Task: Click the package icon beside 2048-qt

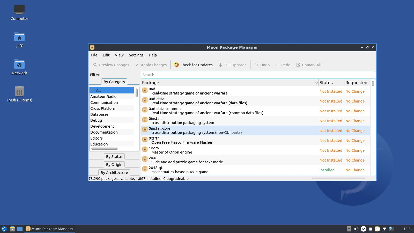Action: 145,169
